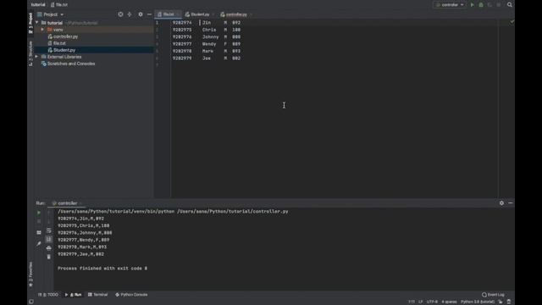Click the Chris line in the editor
The image size is (542, 305).
[207, 30]
